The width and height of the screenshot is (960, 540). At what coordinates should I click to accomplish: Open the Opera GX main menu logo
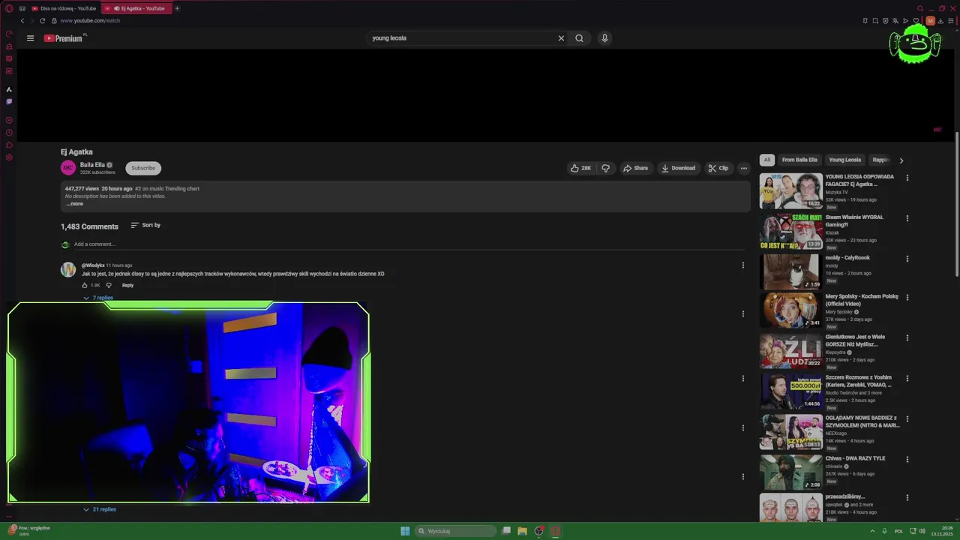(x=9, y=8)
